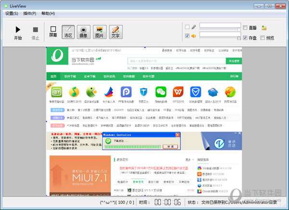This screenshot has height=210, width=289.
Task: Click the green Pac-Man game icon in preview
Action: [92, 92]
